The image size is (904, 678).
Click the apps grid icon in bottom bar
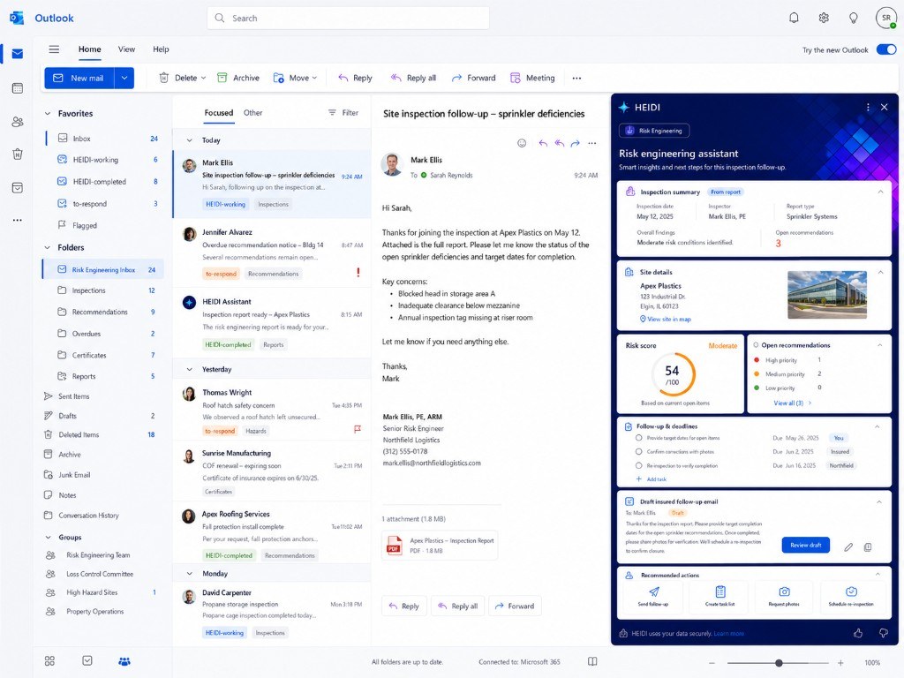(49, 660)
